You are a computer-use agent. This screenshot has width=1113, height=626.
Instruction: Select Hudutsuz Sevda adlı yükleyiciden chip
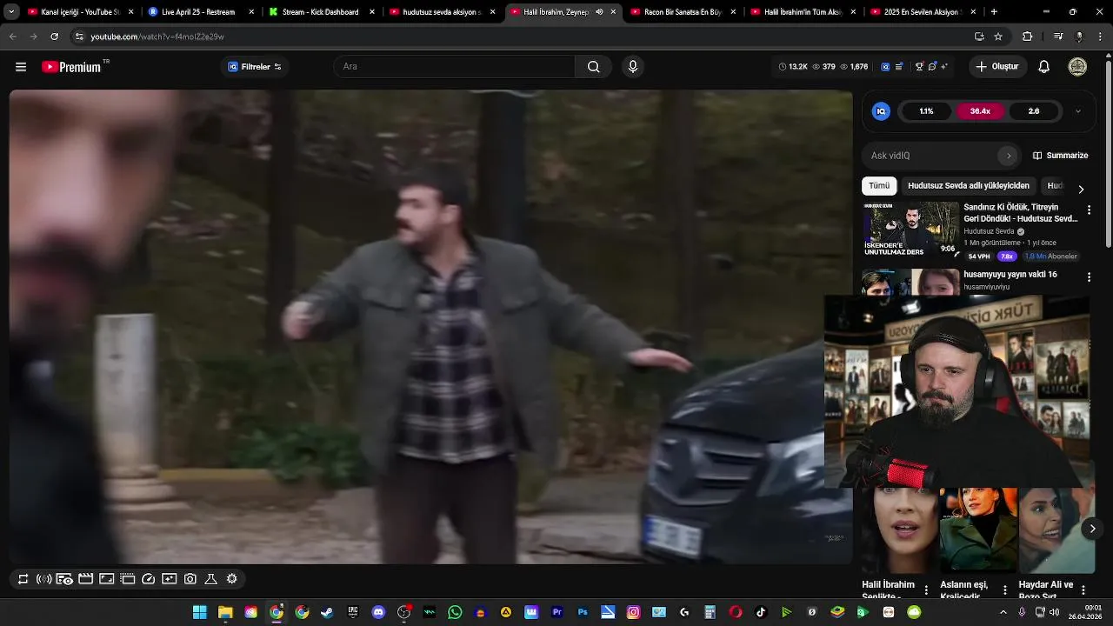pos(969,186)
